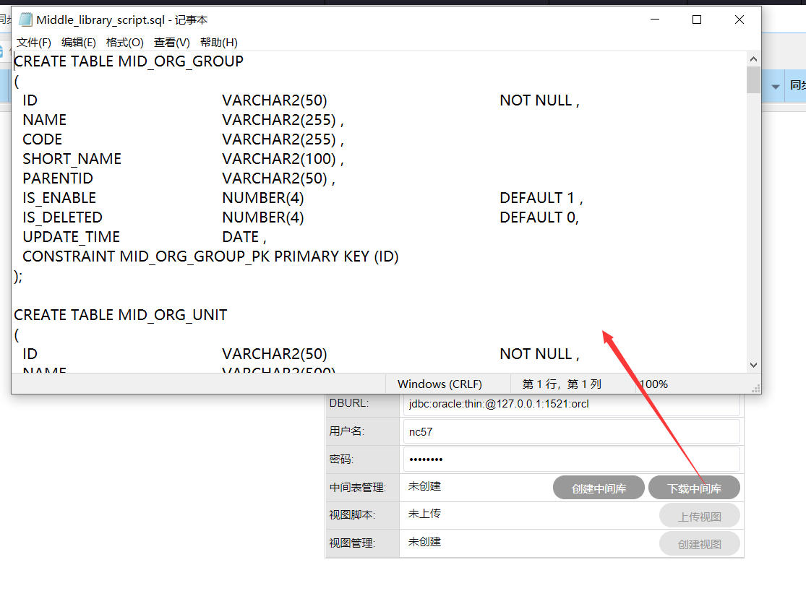This screenshot has height=591, width=806.
Task: Click the 密码 password field
Action: 571,460
